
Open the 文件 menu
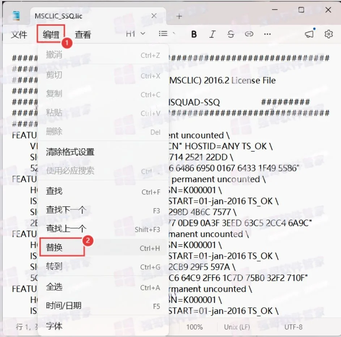pos(19,34)
